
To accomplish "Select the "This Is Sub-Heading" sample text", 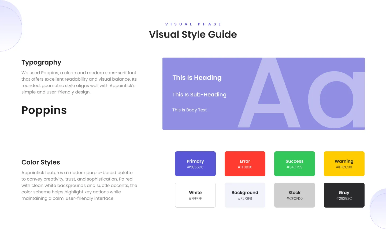I will (199, 95).
